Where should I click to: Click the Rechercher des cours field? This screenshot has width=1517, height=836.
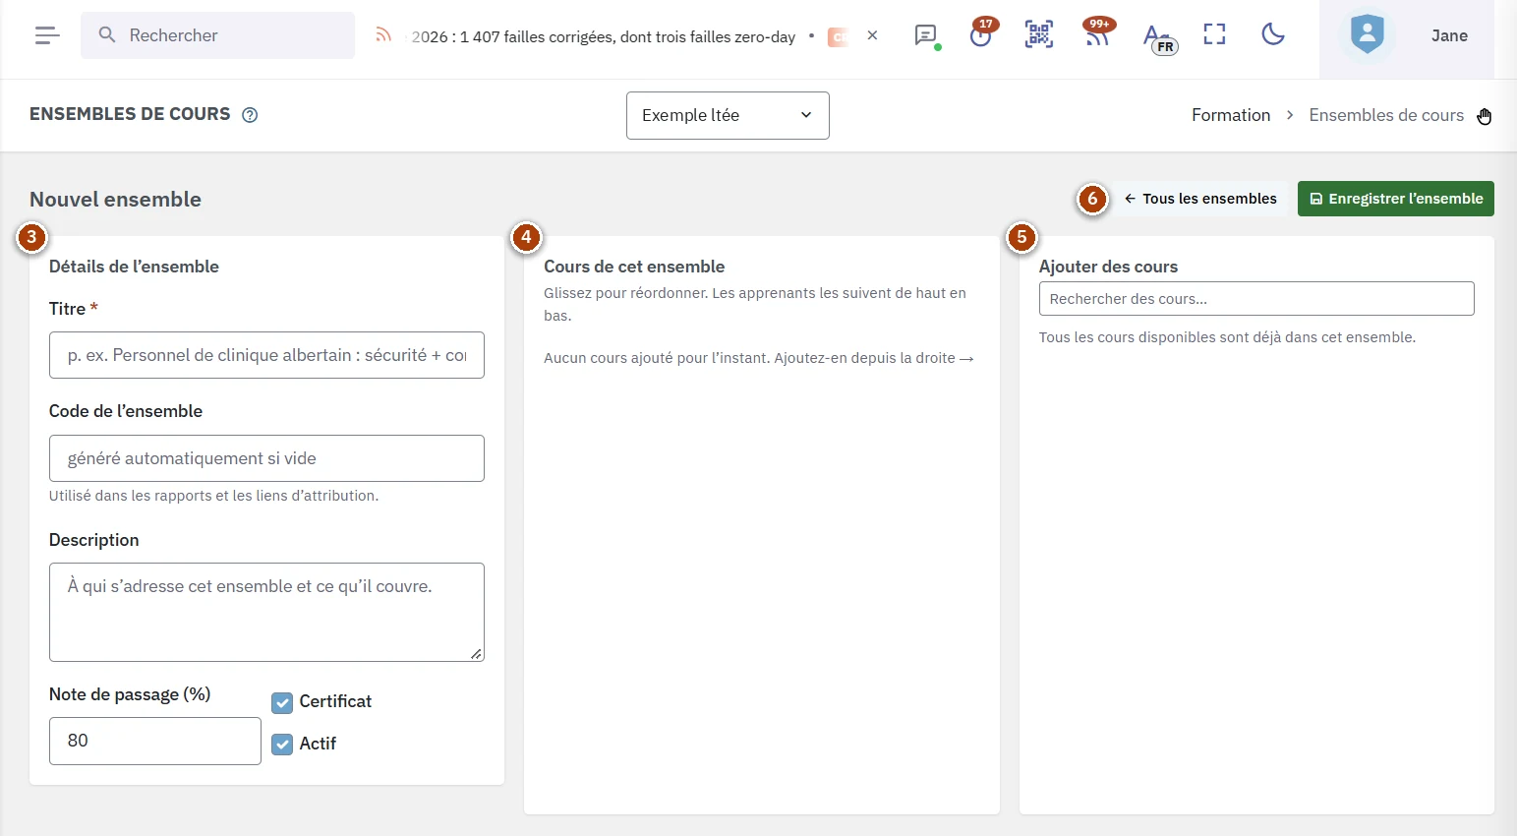1256,299
